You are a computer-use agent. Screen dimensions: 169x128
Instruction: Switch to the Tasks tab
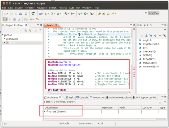click(70, 98)
